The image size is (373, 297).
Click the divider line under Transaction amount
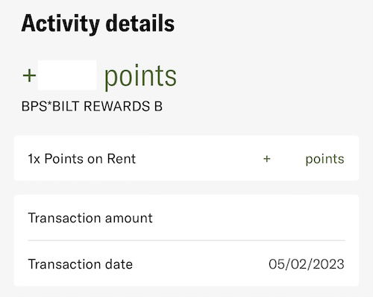tap(186, 240)
